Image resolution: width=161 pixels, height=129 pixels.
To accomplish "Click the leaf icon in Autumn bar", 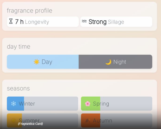I will click(88, 120).
